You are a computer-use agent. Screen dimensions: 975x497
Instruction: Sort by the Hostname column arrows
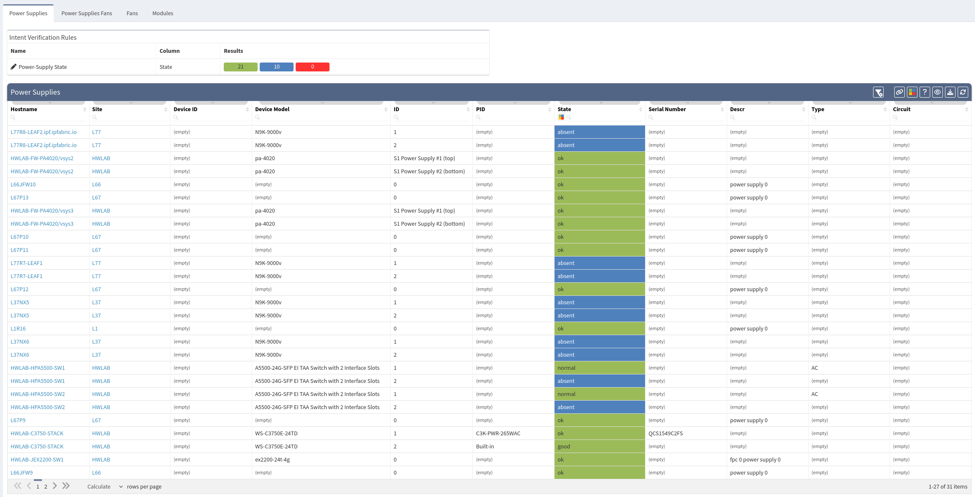pyautogui.click(x=85, y=109)
